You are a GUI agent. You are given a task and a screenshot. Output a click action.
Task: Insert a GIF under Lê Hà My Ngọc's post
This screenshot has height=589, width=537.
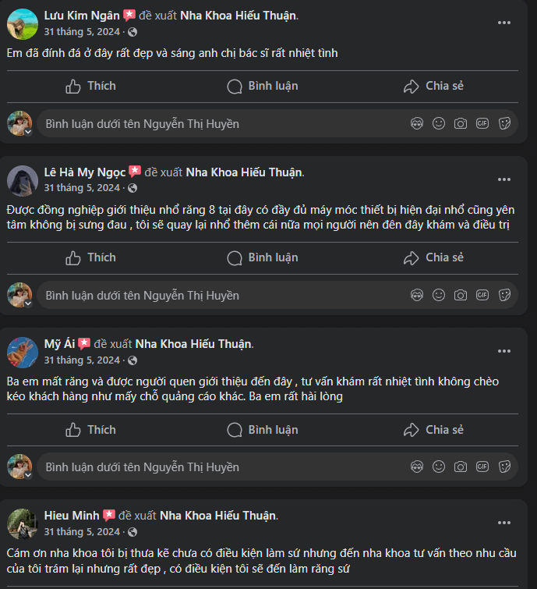point(482,295)
